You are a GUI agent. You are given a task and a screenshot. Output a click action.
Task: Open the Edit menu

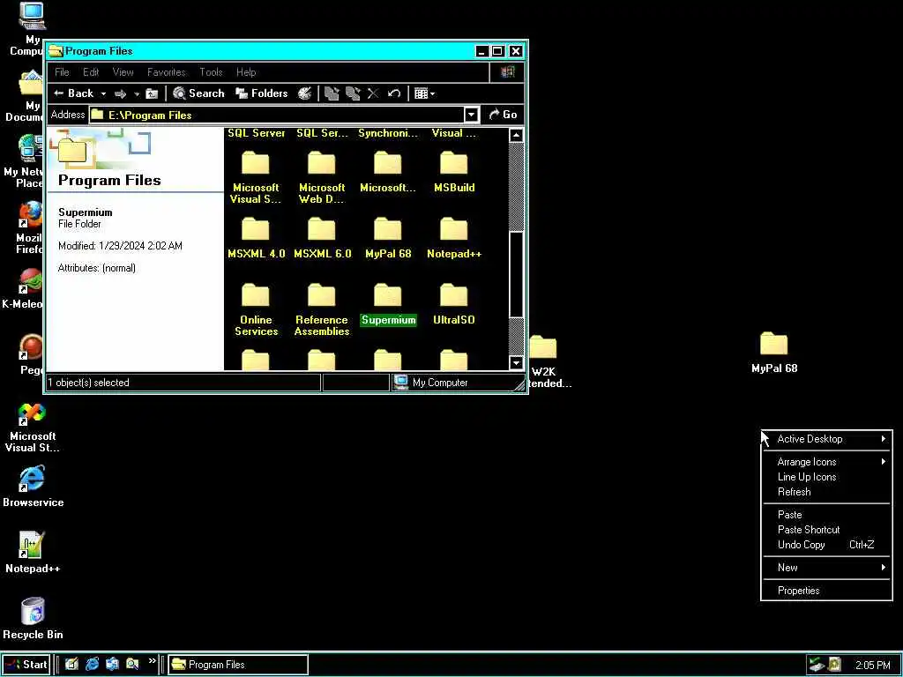[91, 72]
